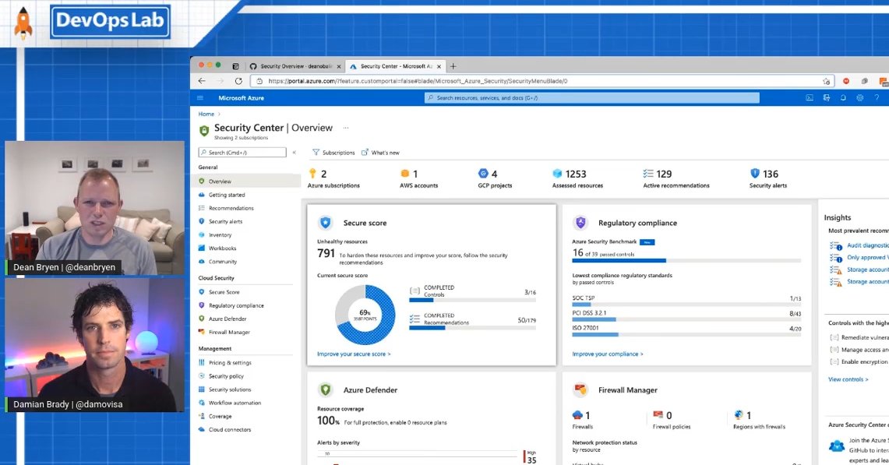Click the Azure Defender card shield icon
889x465 pixels.
326,389
